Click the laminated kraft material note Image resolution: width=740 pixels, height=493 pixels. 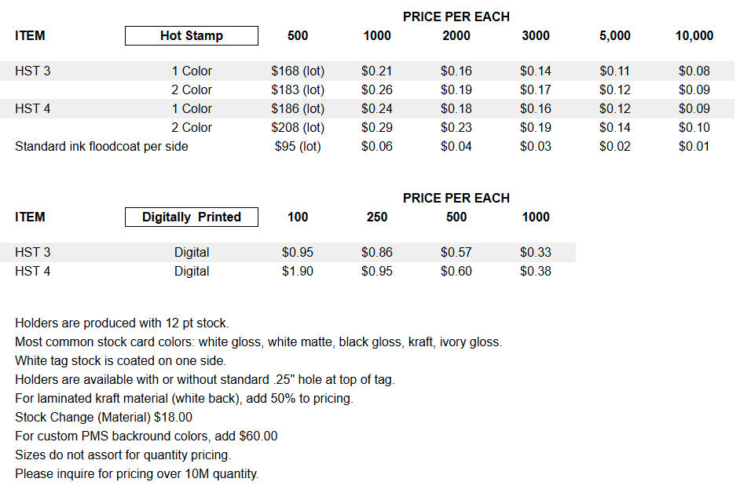click(x=184, y=398)
